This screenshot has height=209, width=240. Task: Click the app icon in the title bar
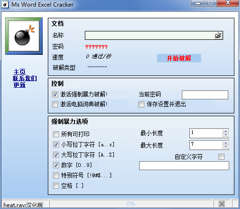click(5, 4)
